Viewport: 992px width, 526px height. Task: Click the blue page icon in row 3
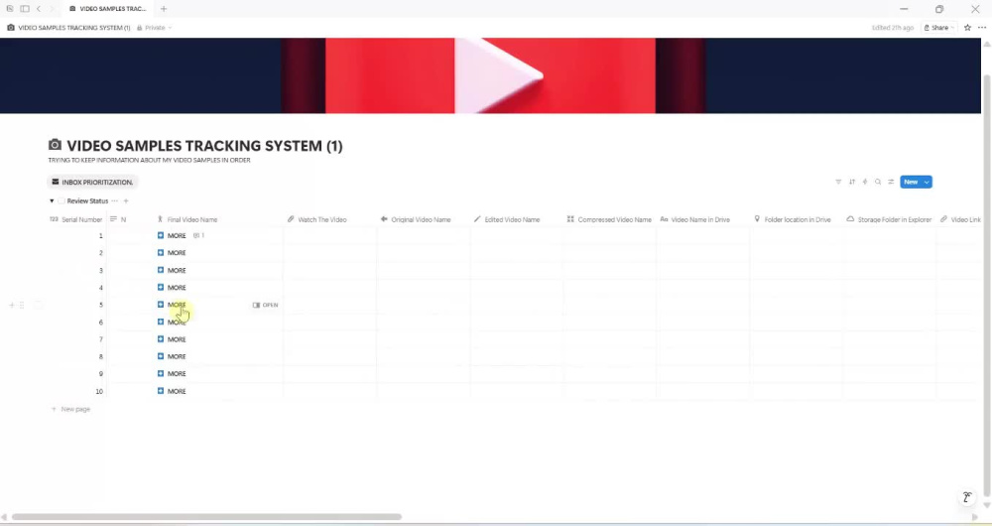coord(161,270)
